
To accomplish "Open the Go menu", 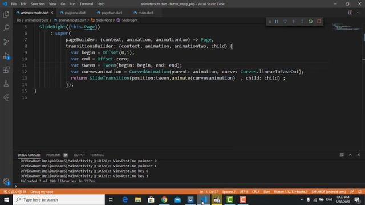I will pos(63,4).
